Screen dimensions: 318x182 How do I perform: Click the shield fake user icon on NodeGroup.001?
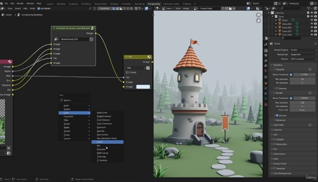pos(91,39)
